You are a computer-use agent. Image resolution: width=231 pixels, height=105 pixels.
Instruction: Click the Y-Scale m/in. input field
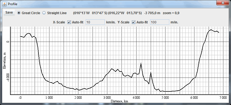click(x=160, y=22)
